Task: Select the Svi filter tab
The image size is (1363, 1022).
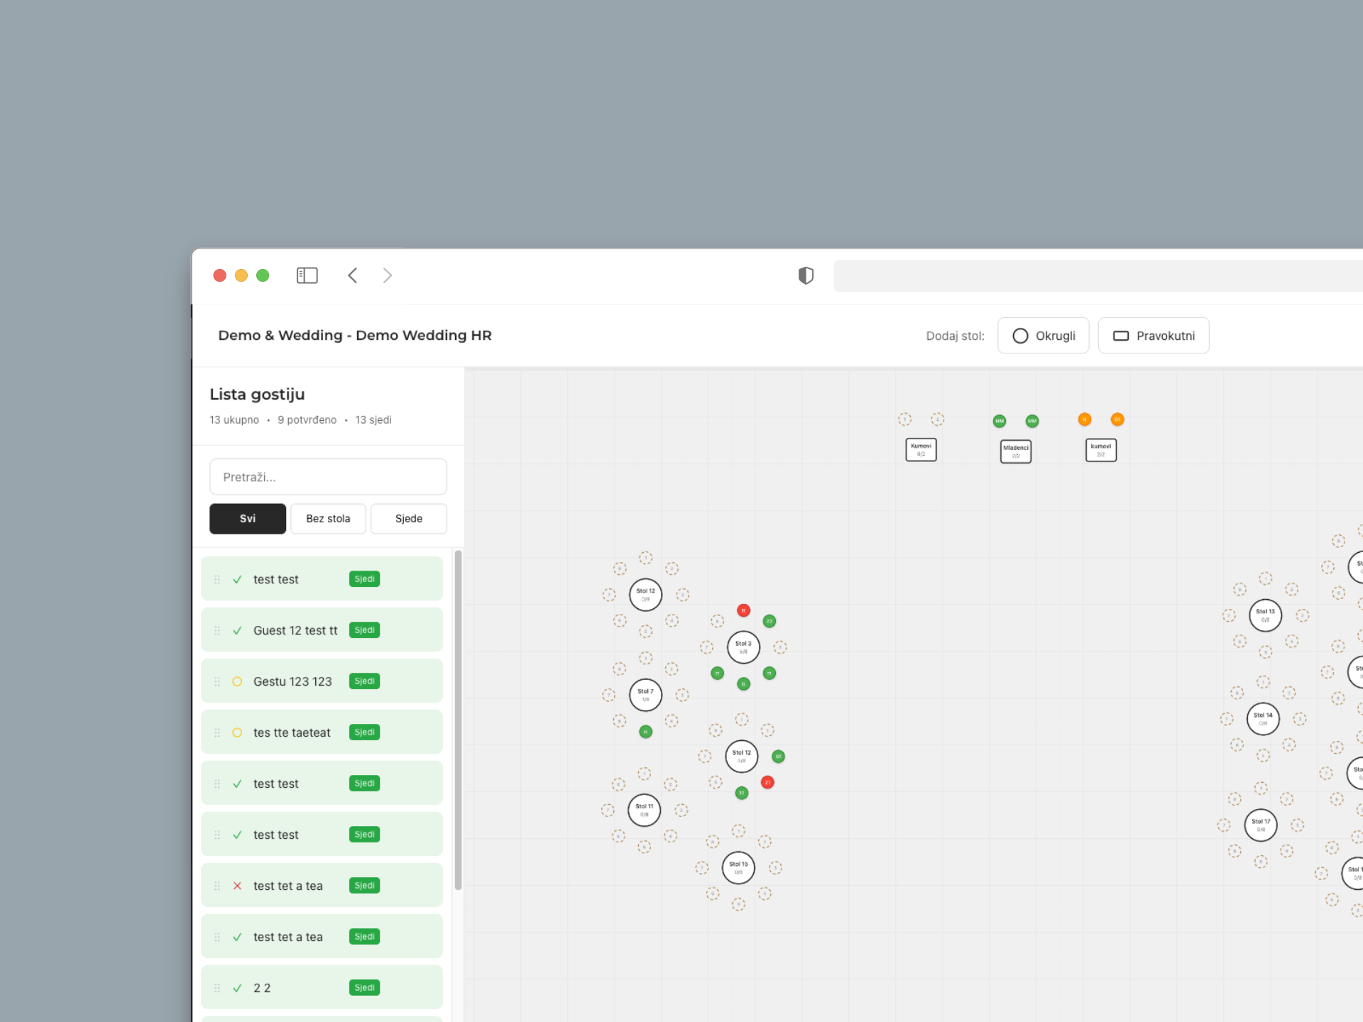Action: point(248,519)
